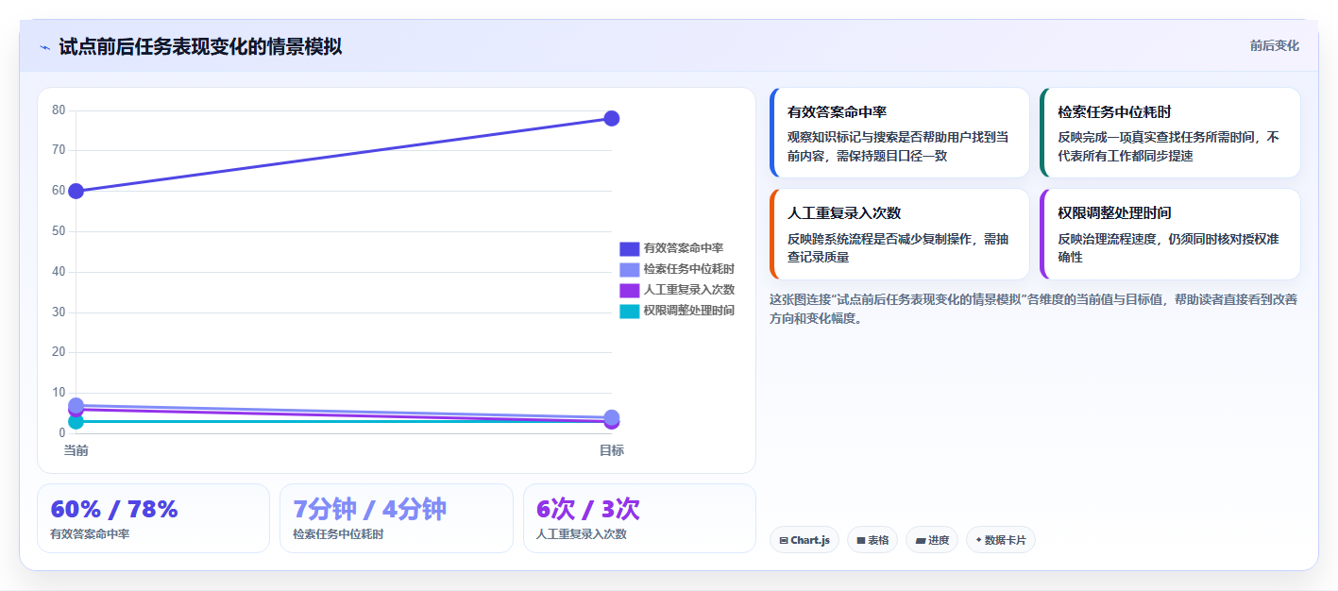The image size is (1338, 591).
Task: Click the 检索任务中位耗时 point at 当前
Action: click(x=76, y=405)
